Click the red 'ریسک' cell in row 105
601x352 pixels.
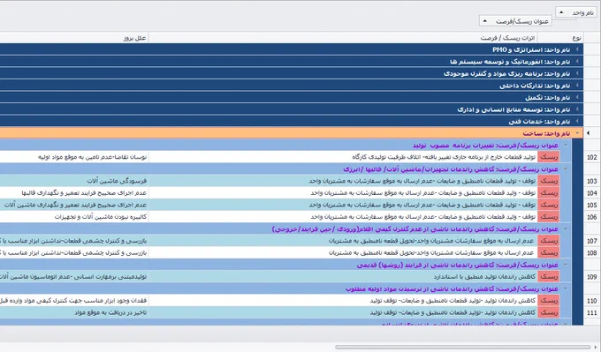[549, 205]
